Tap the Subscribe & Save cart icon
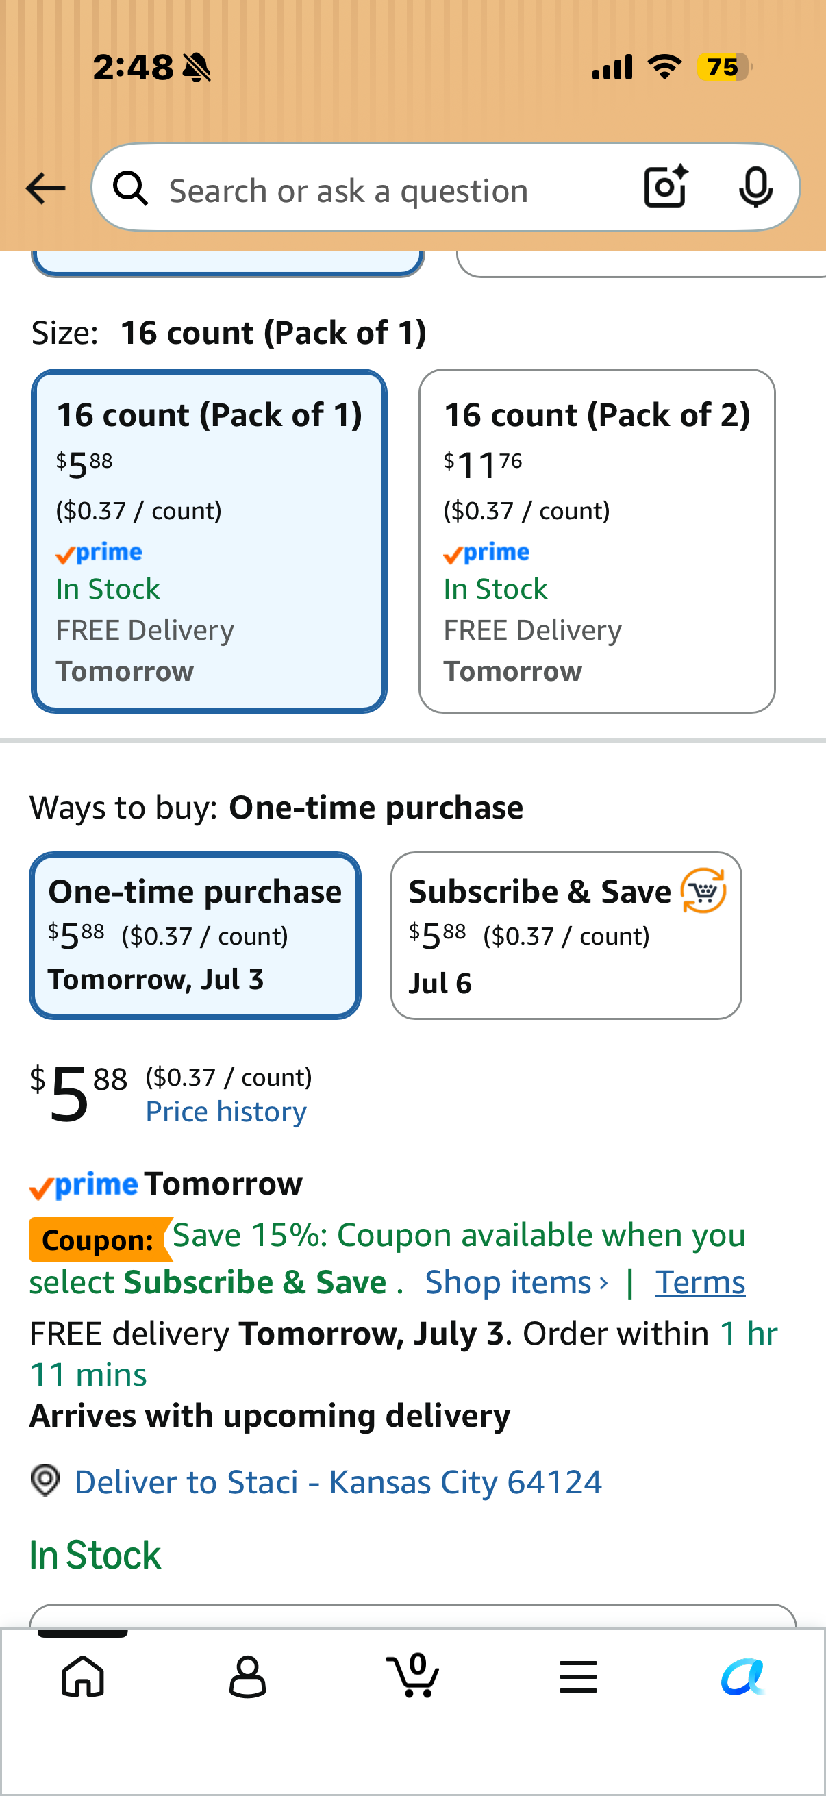The image size is (826, 1796). click(x=703, y=890)
